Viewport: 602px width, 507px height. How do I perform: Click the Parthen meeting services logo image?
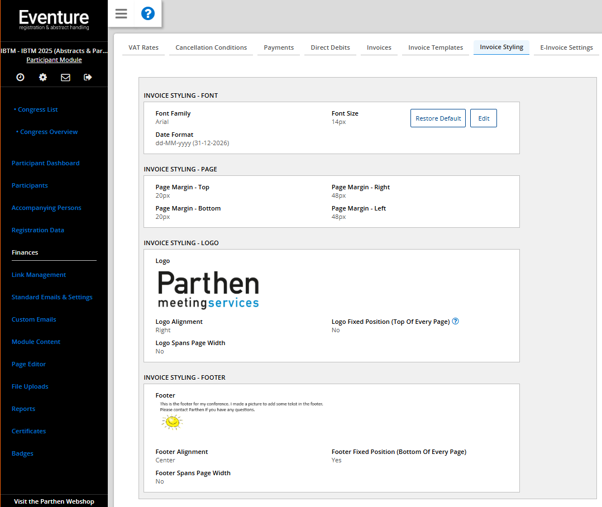tap(208, 289)
